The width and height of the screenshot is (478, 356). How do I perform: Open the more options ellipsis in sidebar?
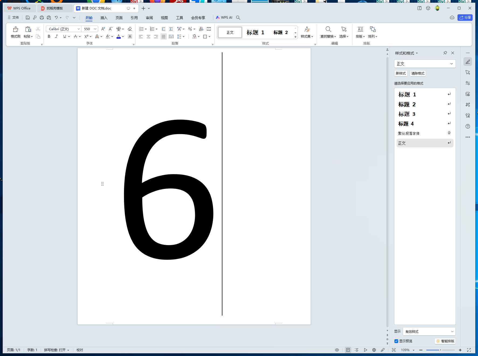click(x=468, y=137)
